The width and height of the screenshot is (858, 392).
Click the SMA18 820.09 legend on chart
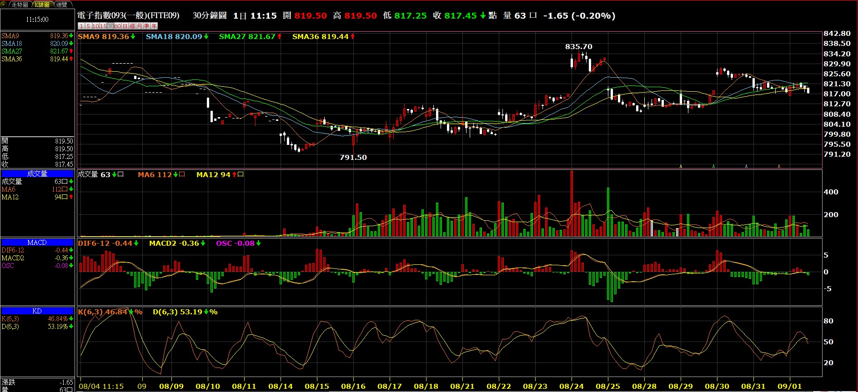(177, 37)
